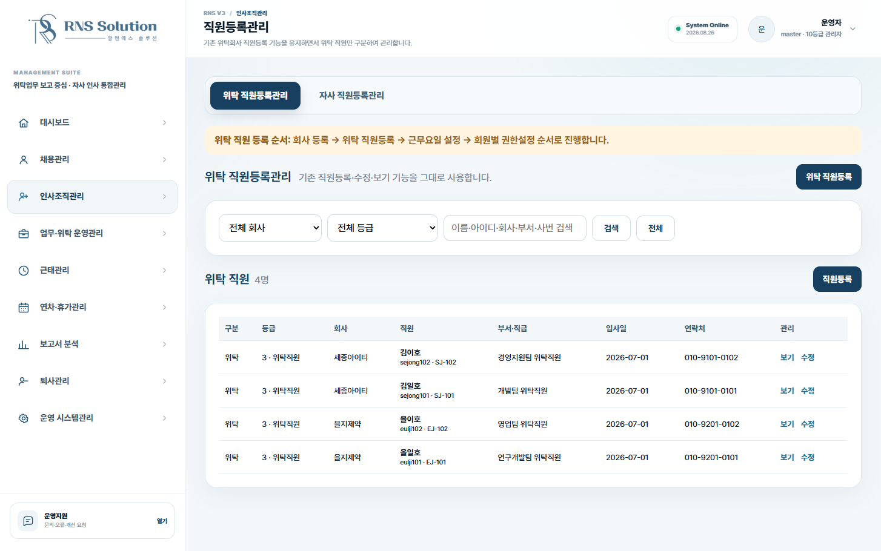
Task: Click 수정 for employee 을일호
Action: coord(808,458)
